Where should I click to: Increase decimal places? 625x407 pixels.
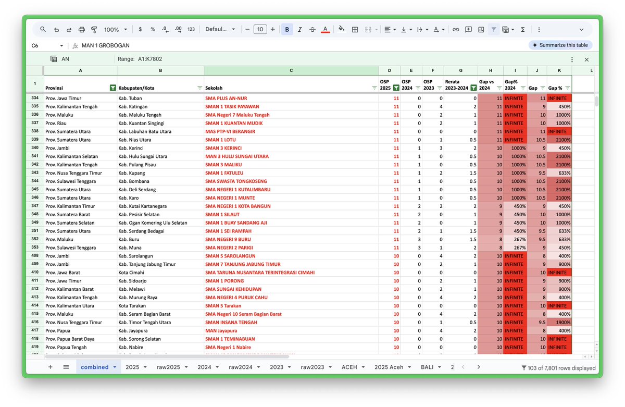click(178, 30)
